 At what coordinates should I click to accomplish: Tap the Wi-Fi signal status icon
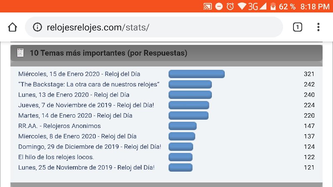(242, 6)
